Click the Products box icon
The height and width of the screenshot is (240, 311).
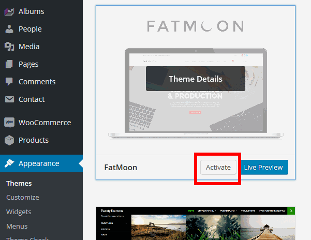coord(9,140)
